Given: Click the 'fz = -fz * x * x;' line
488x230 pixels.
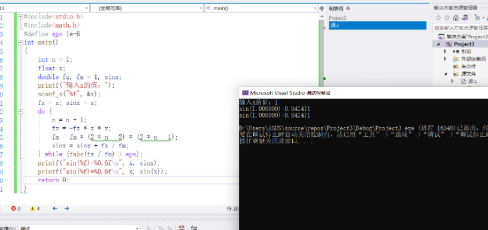Looking at the screenshot, I should 81,128.
